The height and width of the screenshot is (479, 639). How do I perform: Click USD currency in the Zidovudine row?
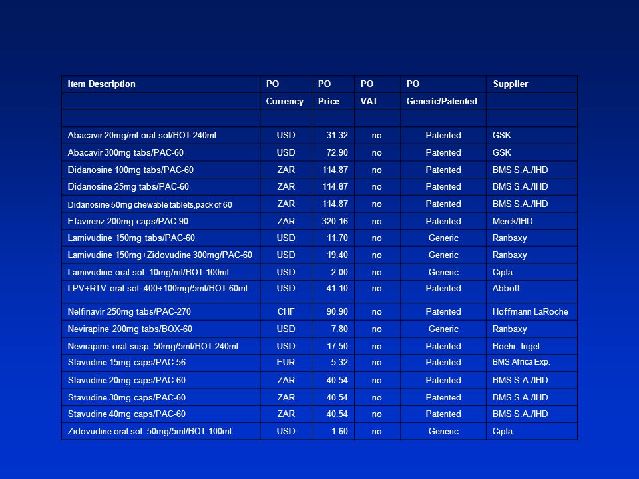click(x=286, y=431)
